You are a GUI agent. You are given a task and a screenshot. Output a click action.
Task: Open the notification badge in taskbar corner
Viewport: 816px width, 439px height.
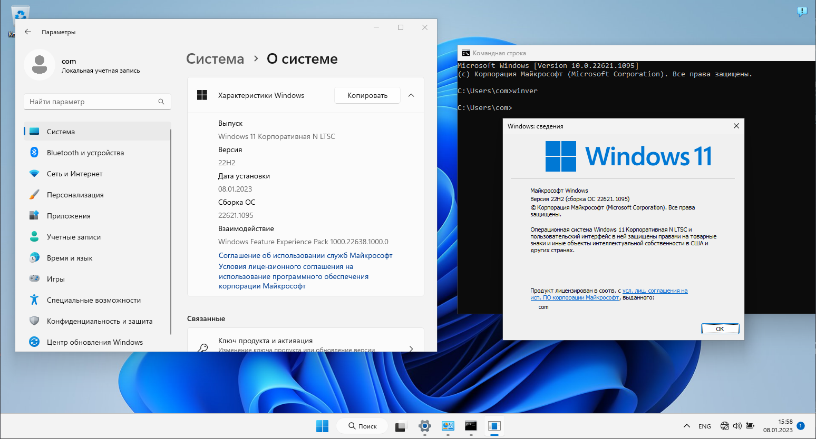pos(801,426)
